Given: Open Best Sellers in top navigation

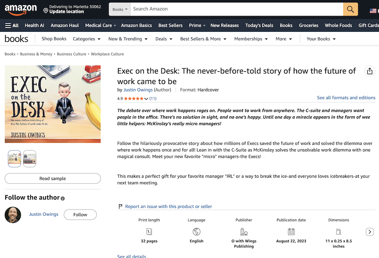Looking at the screenshot, I should coord(171,25).
